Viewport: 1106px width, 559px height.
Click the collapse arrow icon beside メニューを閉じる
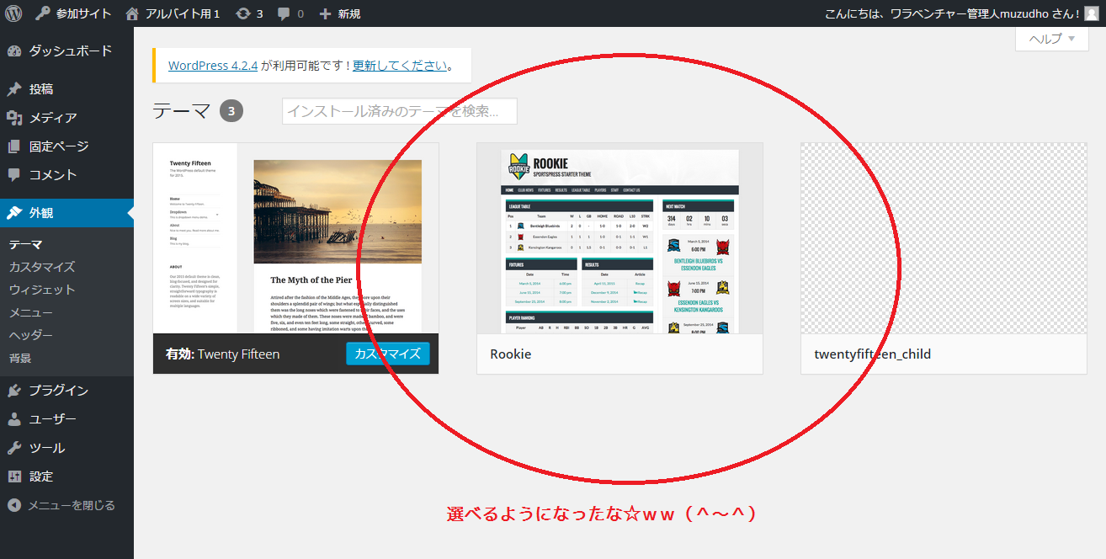tap(14, 505)
